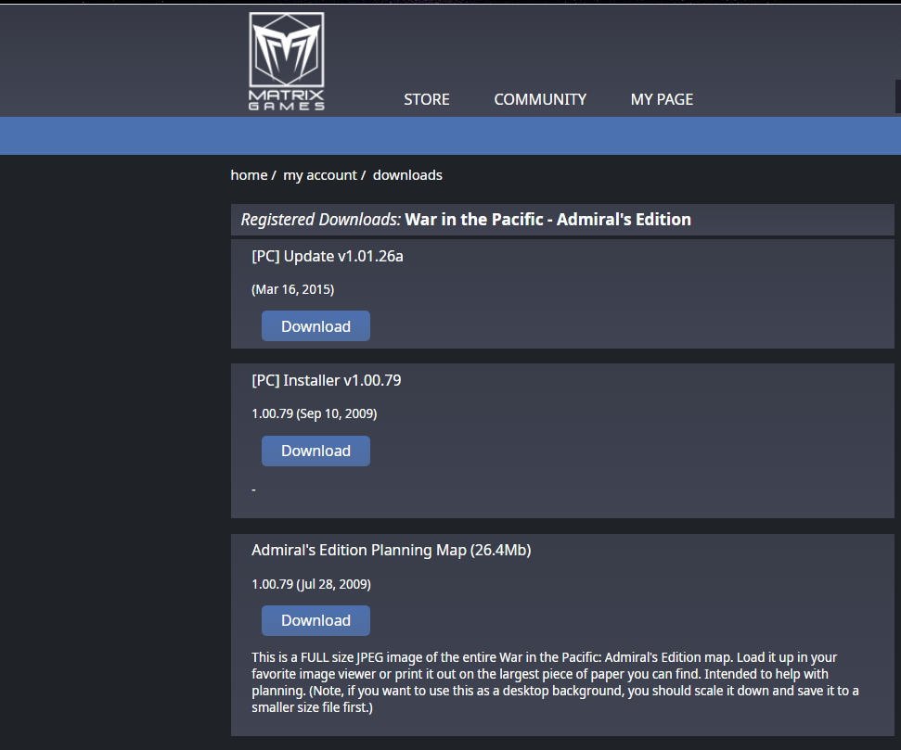Select '1.00.79 (Jul 28, 2009)' text
The height and width of the screenshot is (750, 901).
(x=311, y=584)
